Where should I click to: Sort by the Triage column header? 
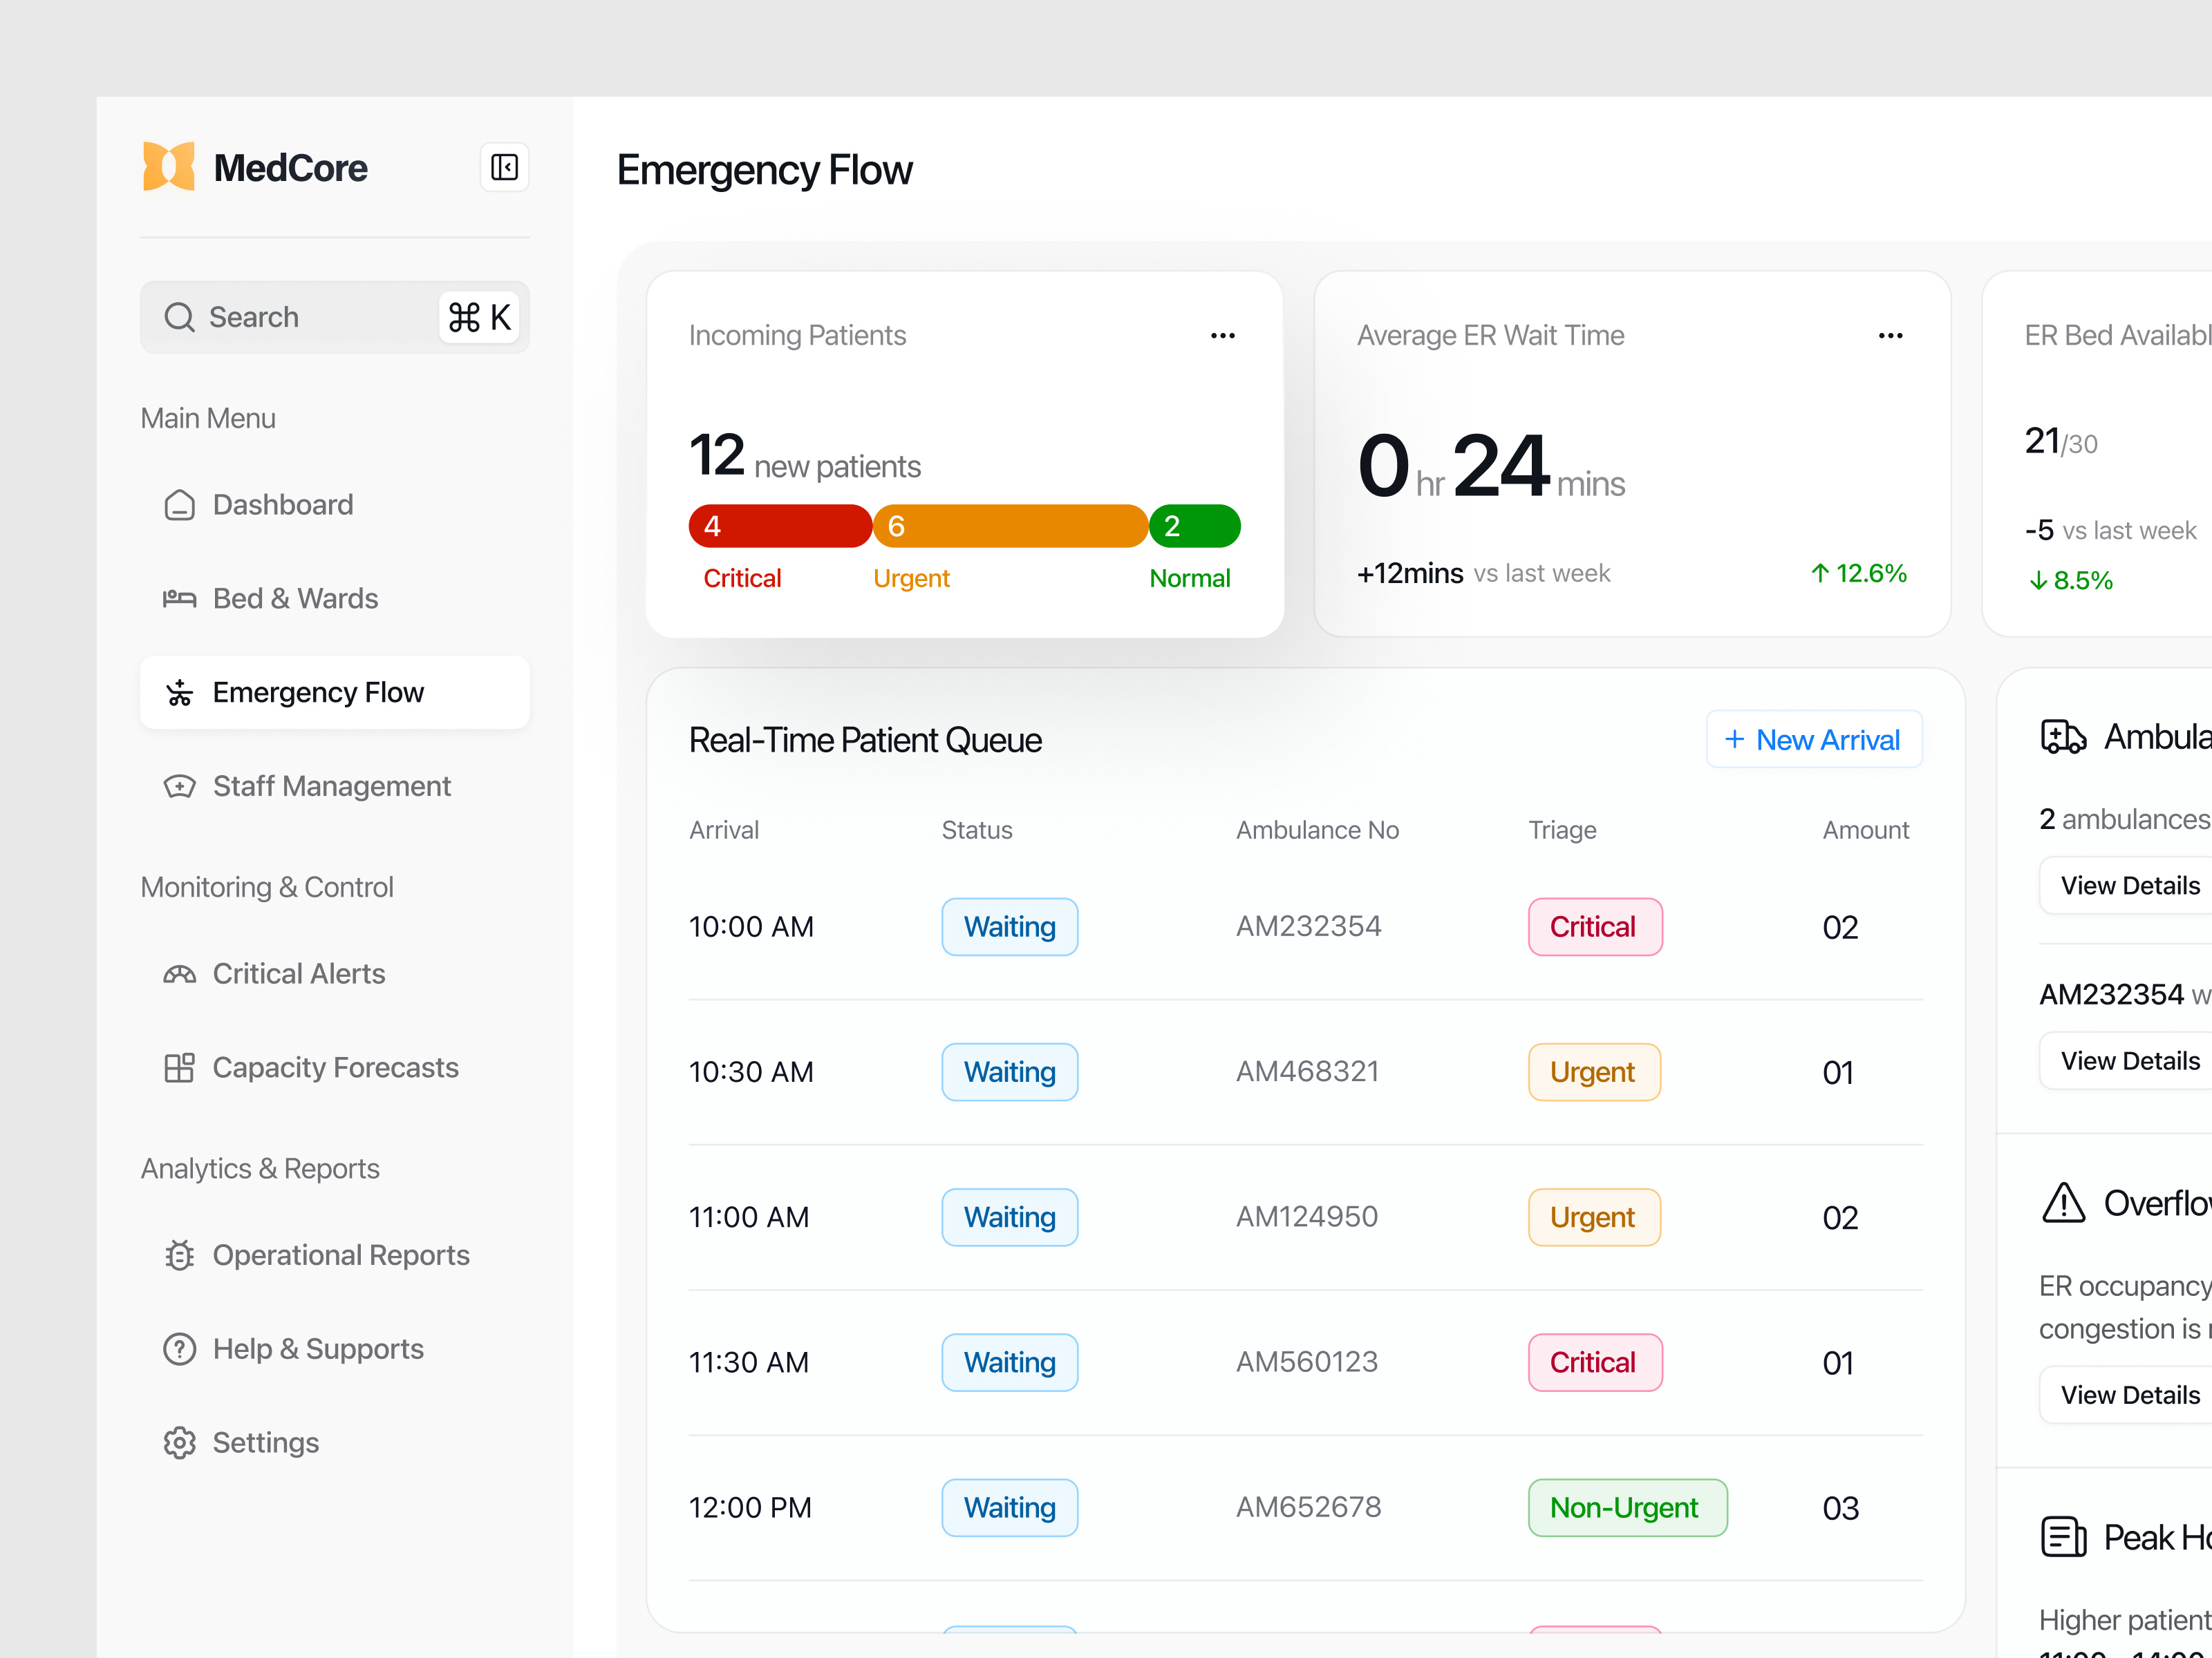pos(1562,830)
